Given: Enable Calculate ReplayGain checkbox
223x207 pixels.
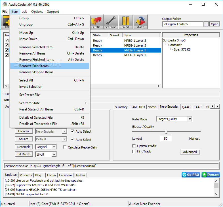Looking at the screenshot, I should (x=65, y=147).
